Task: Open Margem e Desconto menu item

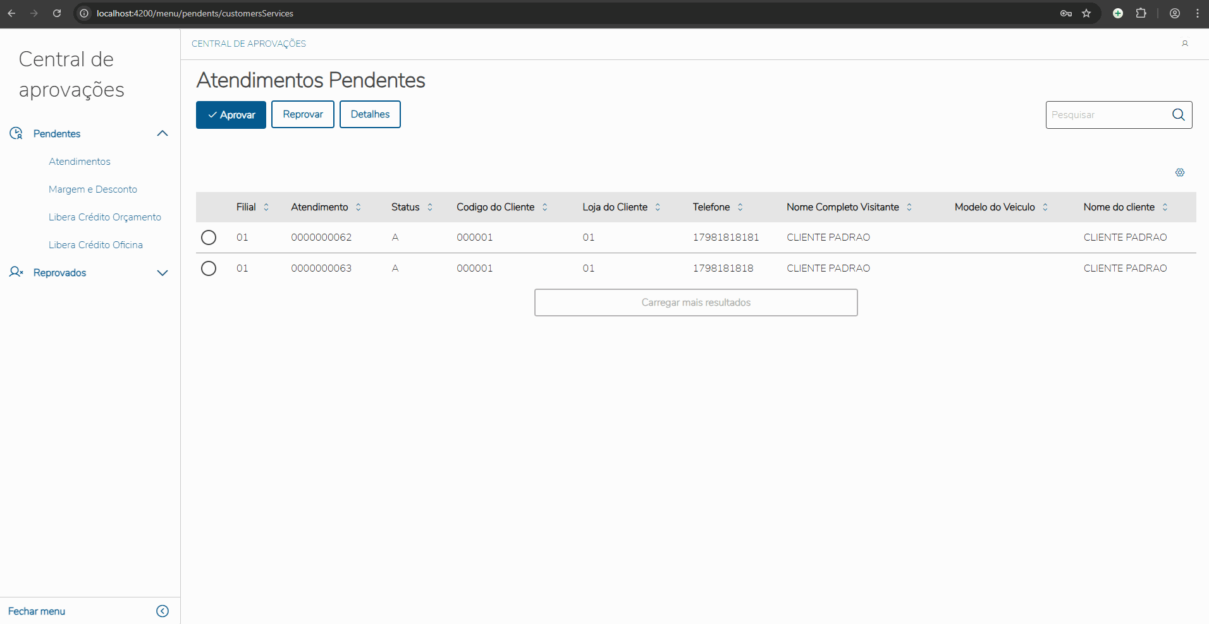Action: tap(93, 189)
